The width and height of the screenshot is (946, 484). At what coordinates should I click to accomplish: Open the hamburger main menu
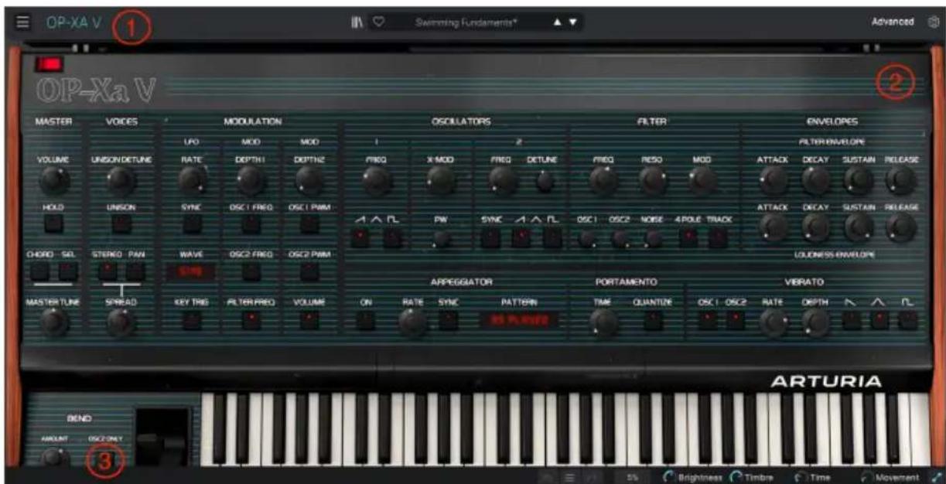pos(22,22)
